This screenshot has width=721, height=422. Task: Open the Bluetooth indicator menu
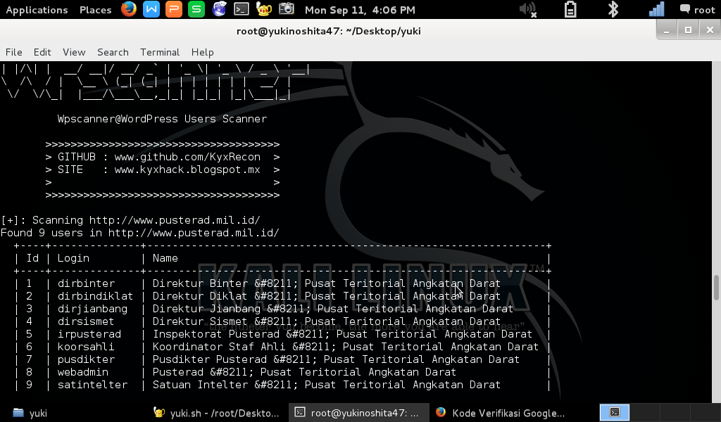click(x=613, y=9)
